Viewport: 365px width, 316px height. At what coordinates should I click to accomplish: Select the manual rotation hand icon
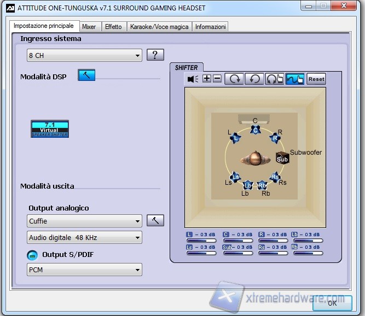click(x=274, y=79)
